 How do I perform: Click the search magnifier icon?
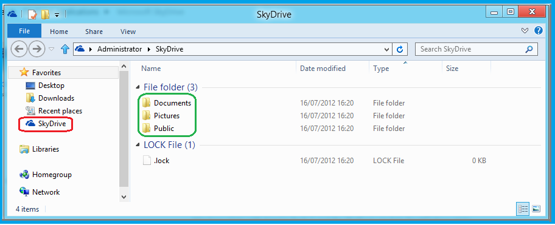tap(529, 49)
